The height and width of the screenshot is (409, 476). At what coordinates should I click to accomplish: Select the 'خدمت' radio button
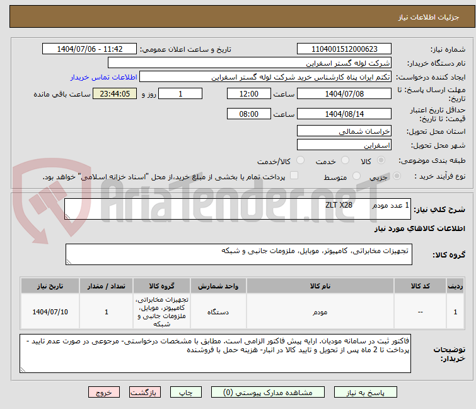click(x=345, y=160)
